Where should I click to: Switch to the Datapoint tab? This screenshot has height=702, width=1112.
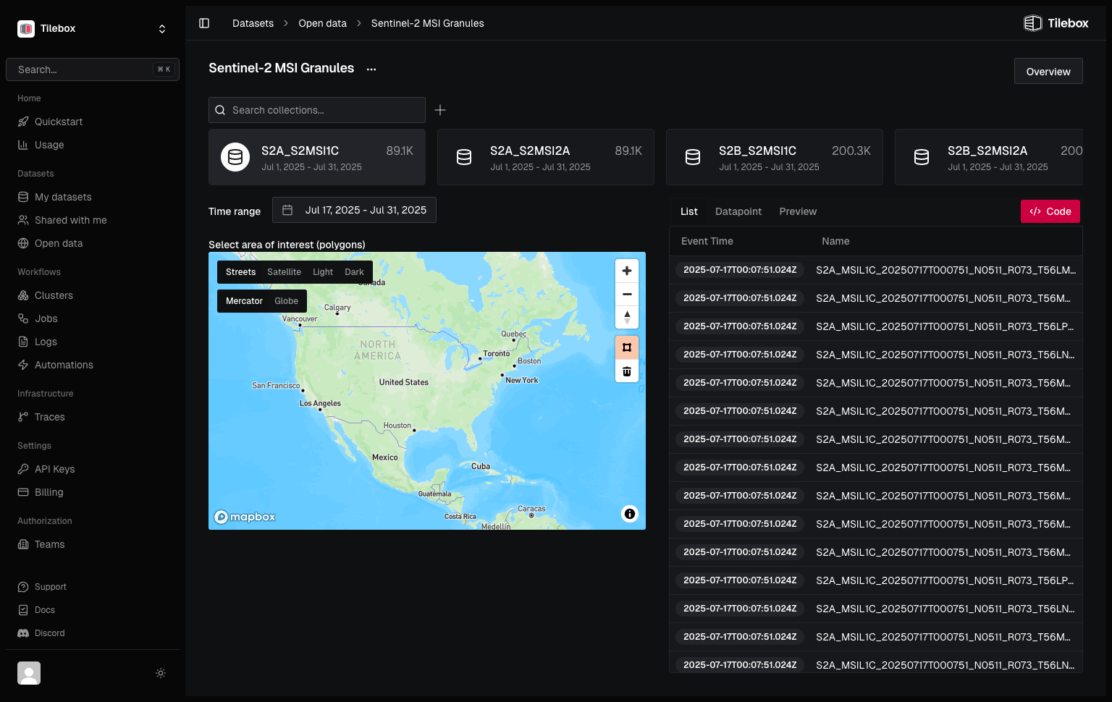[738, 211]
